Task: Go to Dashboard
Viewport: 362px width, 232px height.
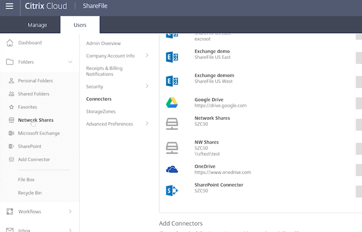Action: click(30, 43)
